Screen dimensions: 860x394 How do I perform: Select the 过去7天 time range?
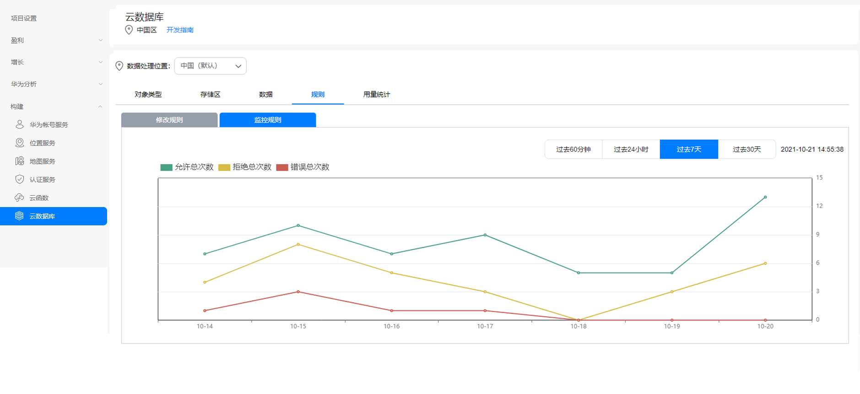tap(689, 149)
